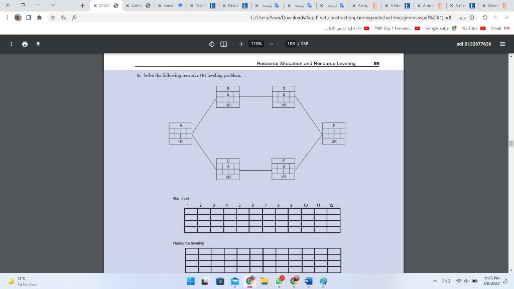Click the scrollbar down arrow
514x289 pixels.
pos(511,270)
